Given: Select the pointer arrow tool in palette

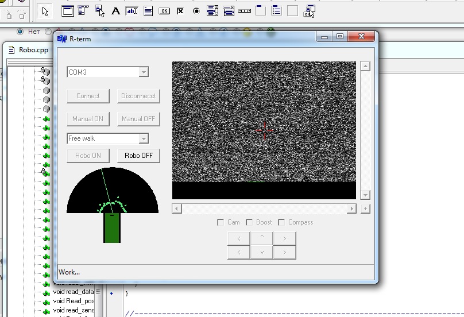Looking at the screenshot, I should [x=45, y=10].
